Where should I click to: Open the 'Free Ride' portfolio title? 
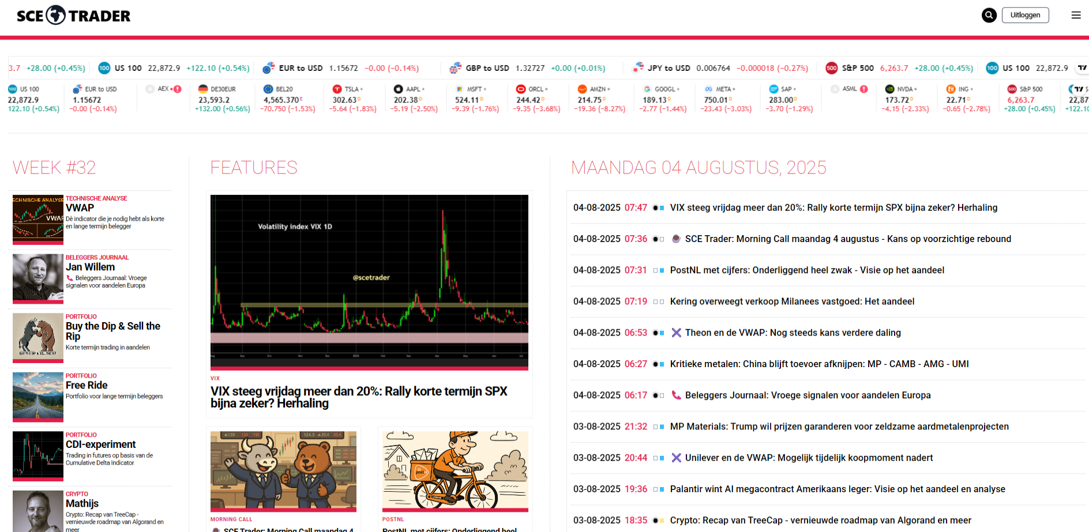(87, 385)
